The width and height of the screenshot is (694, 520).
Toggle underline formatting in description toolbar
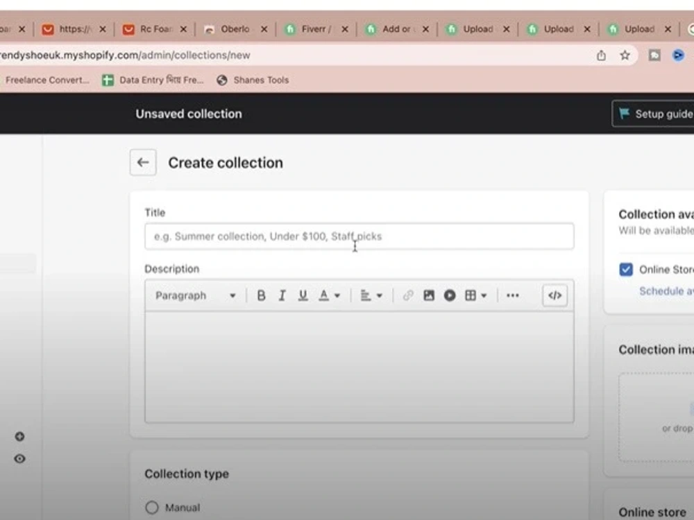pyautogui.click(x=303, y=295)
